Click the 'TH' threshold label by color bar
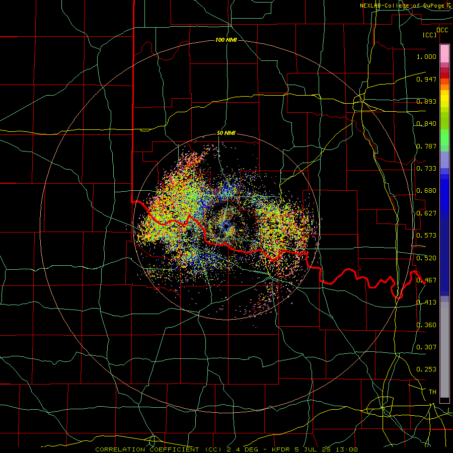The width and height of the screenshot is (453, 453). (x=432, y=392)
